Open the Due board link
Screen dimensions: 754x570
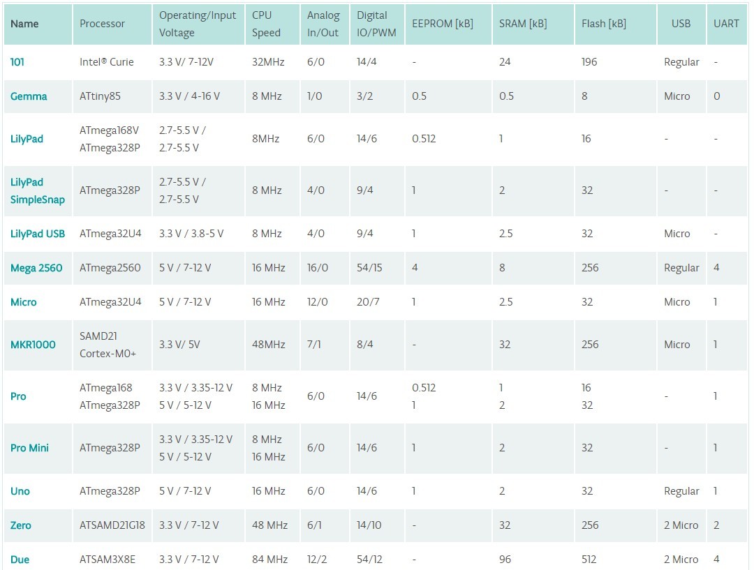pos(20,560)
